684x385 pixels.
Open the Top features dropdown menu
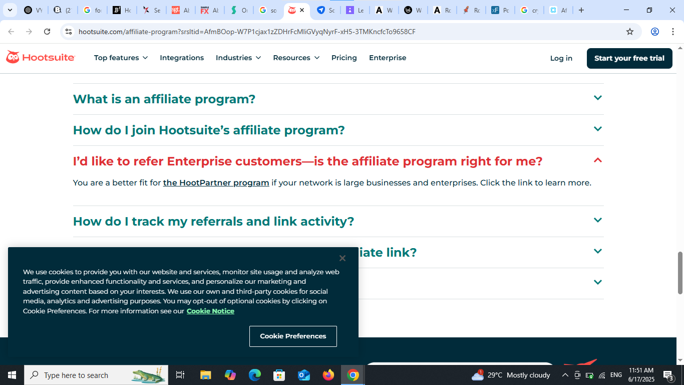click(x=121, y=58)
